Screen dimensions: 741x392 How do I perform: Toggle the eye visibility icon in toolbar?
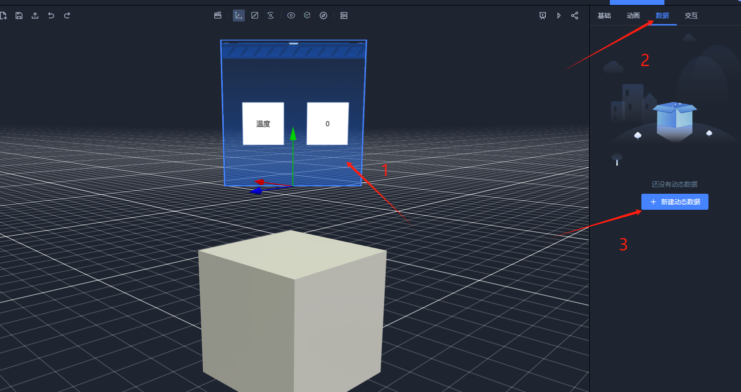tap(291, 16)
